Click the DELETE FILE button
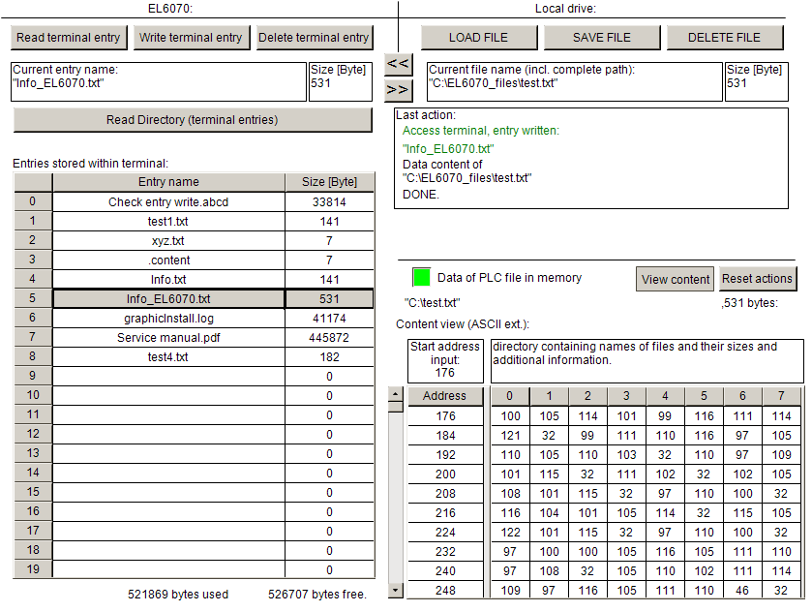The width and height of the screenshot is (812, 612). click(724, 38)
